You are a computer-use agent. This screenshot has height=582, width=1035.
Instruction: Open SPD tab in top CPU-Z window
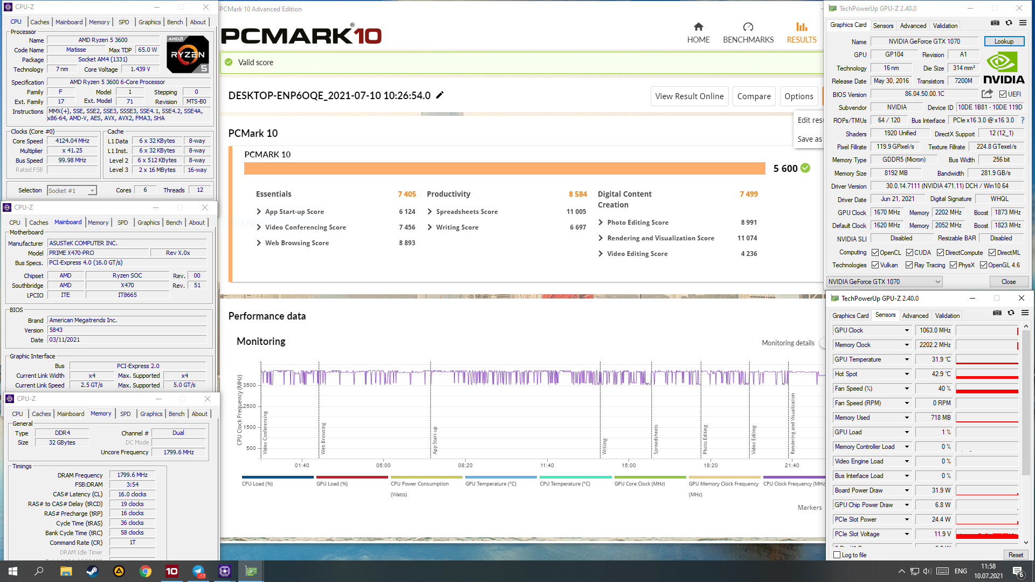click(x=123, y=22)
